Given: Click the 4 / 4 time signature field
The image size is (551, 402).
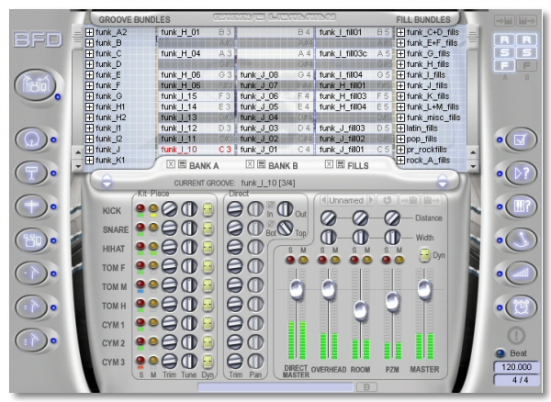Looking at the screenshot, I should tap(516, 380).
